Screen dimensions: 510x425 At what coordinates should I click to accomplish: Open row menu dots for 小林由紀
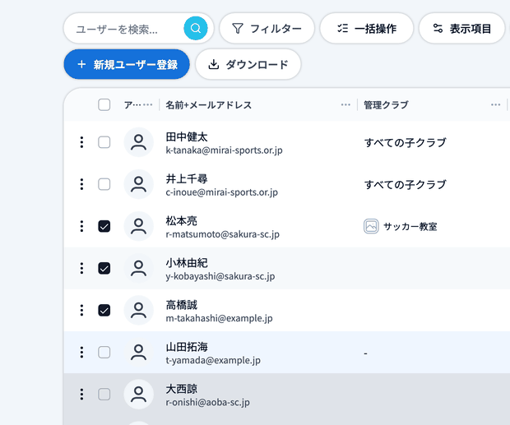pyautogui.click(x=81, y=268)
